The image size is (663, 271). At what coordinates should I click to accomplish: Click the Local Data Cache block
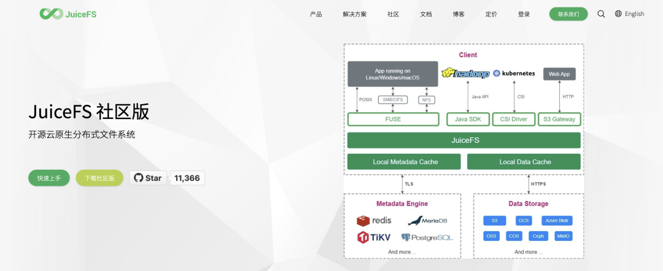(x=524, y=162)
